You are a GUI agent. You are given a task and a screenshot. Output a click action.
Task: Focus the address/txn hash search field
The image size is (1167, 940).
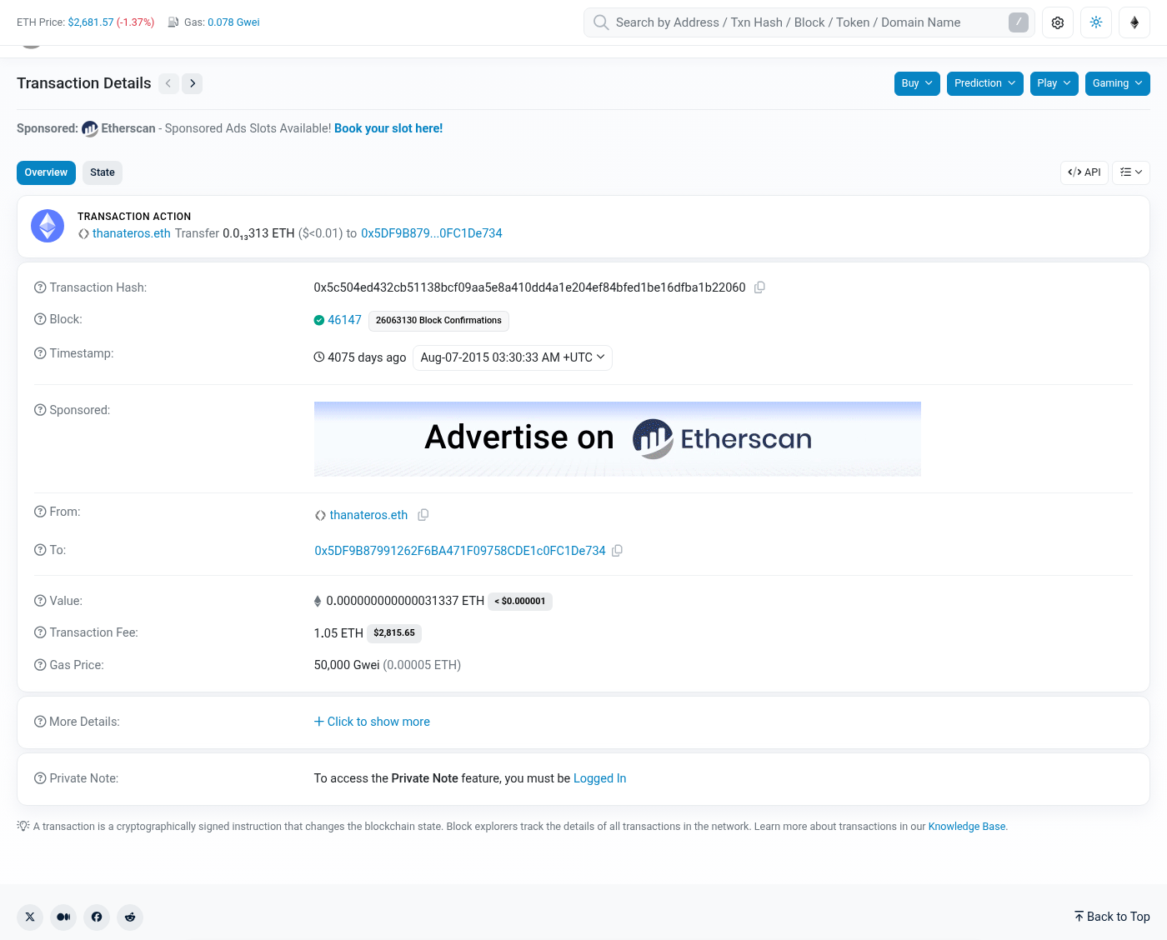(x=809, y=22)
